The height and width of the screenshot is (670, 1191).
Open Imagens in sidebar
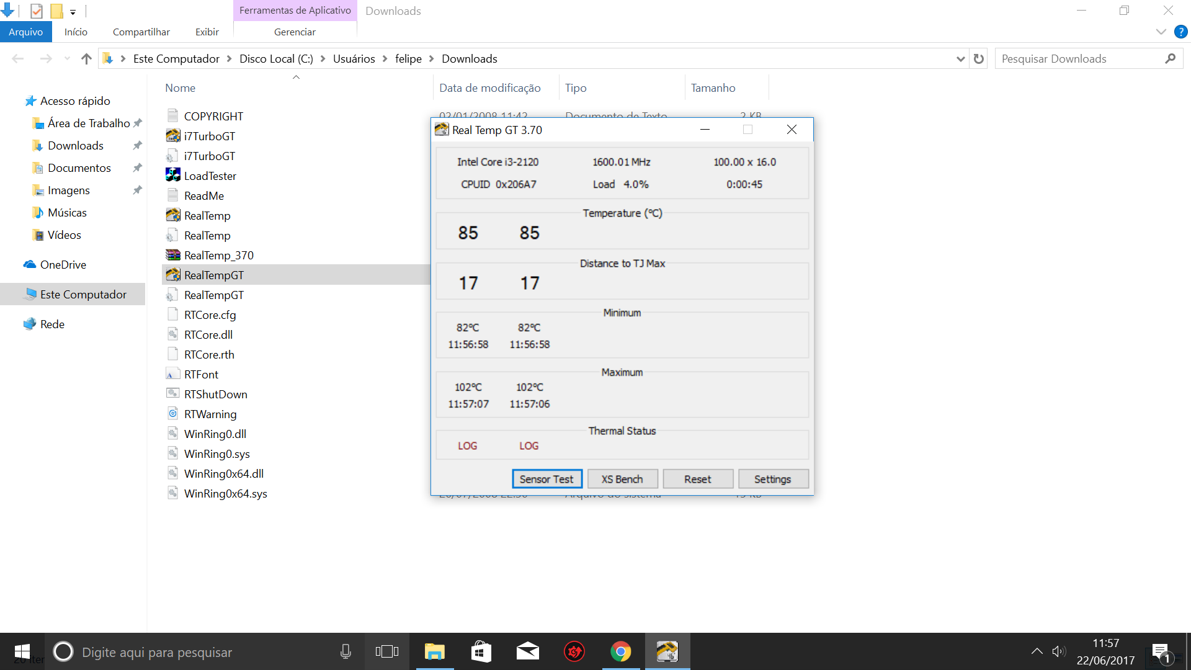pos(69,190)
